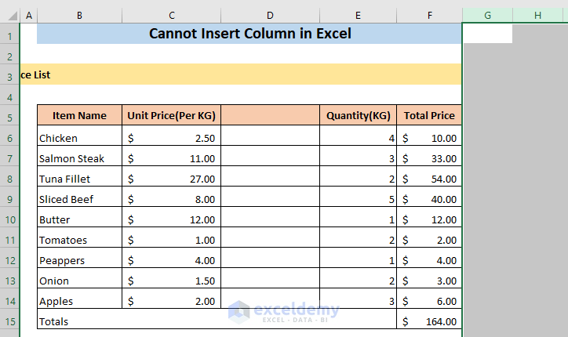
Task: Select column D header
Action: coord(270,15)
